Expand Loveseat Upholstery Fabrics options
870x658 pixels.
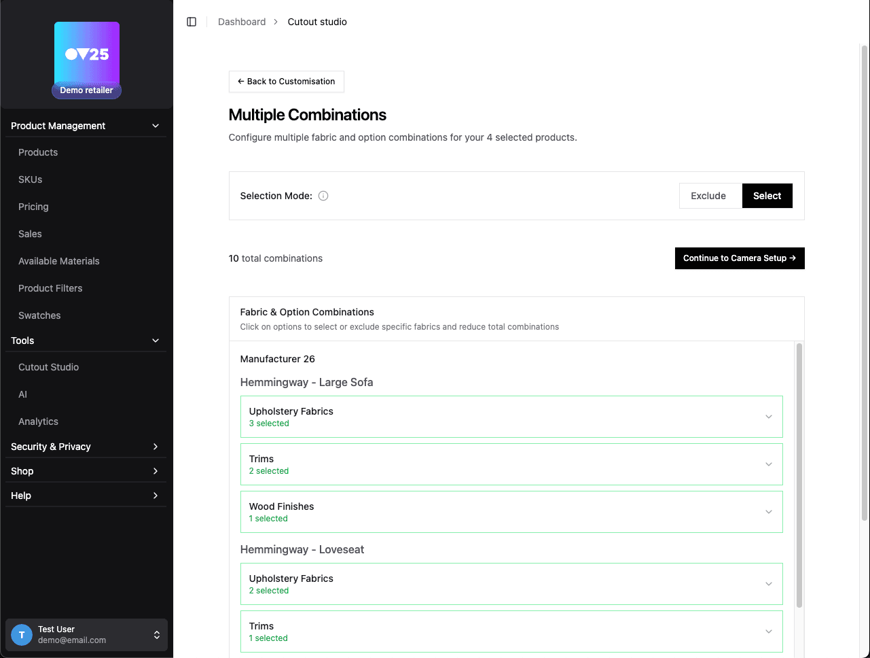coord(768,584)
